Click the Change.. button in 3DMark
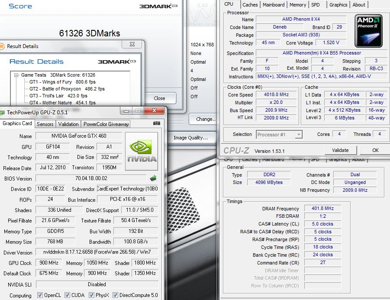The image size is (390, 300). 203,119
